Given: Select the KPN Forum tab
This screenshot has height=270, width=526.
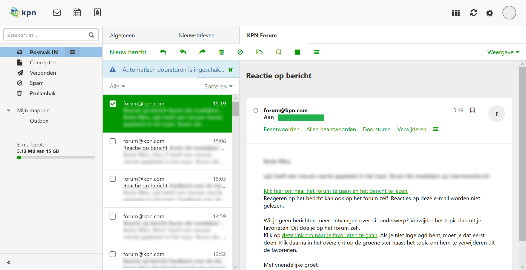Looking at the screenshot, I should 274,35.
